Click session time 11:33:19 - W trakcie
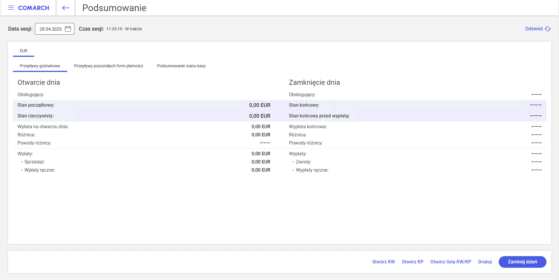559x280 pixels. pos(124,29)
